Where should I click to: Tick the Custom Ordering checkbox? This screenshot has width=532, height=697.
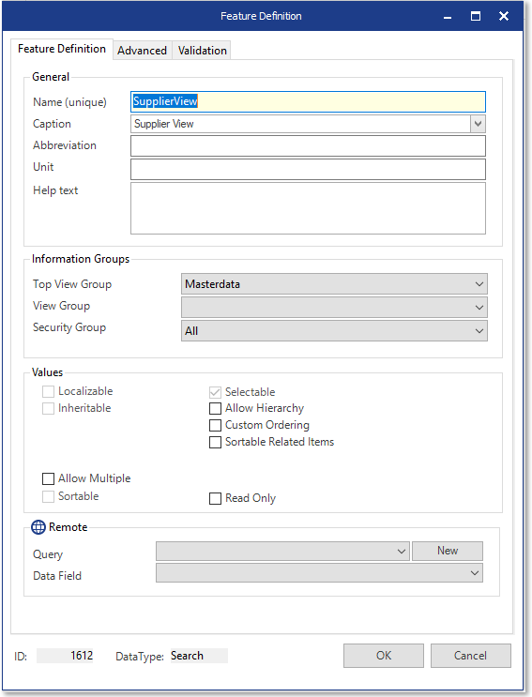click(x=215, y=425)
